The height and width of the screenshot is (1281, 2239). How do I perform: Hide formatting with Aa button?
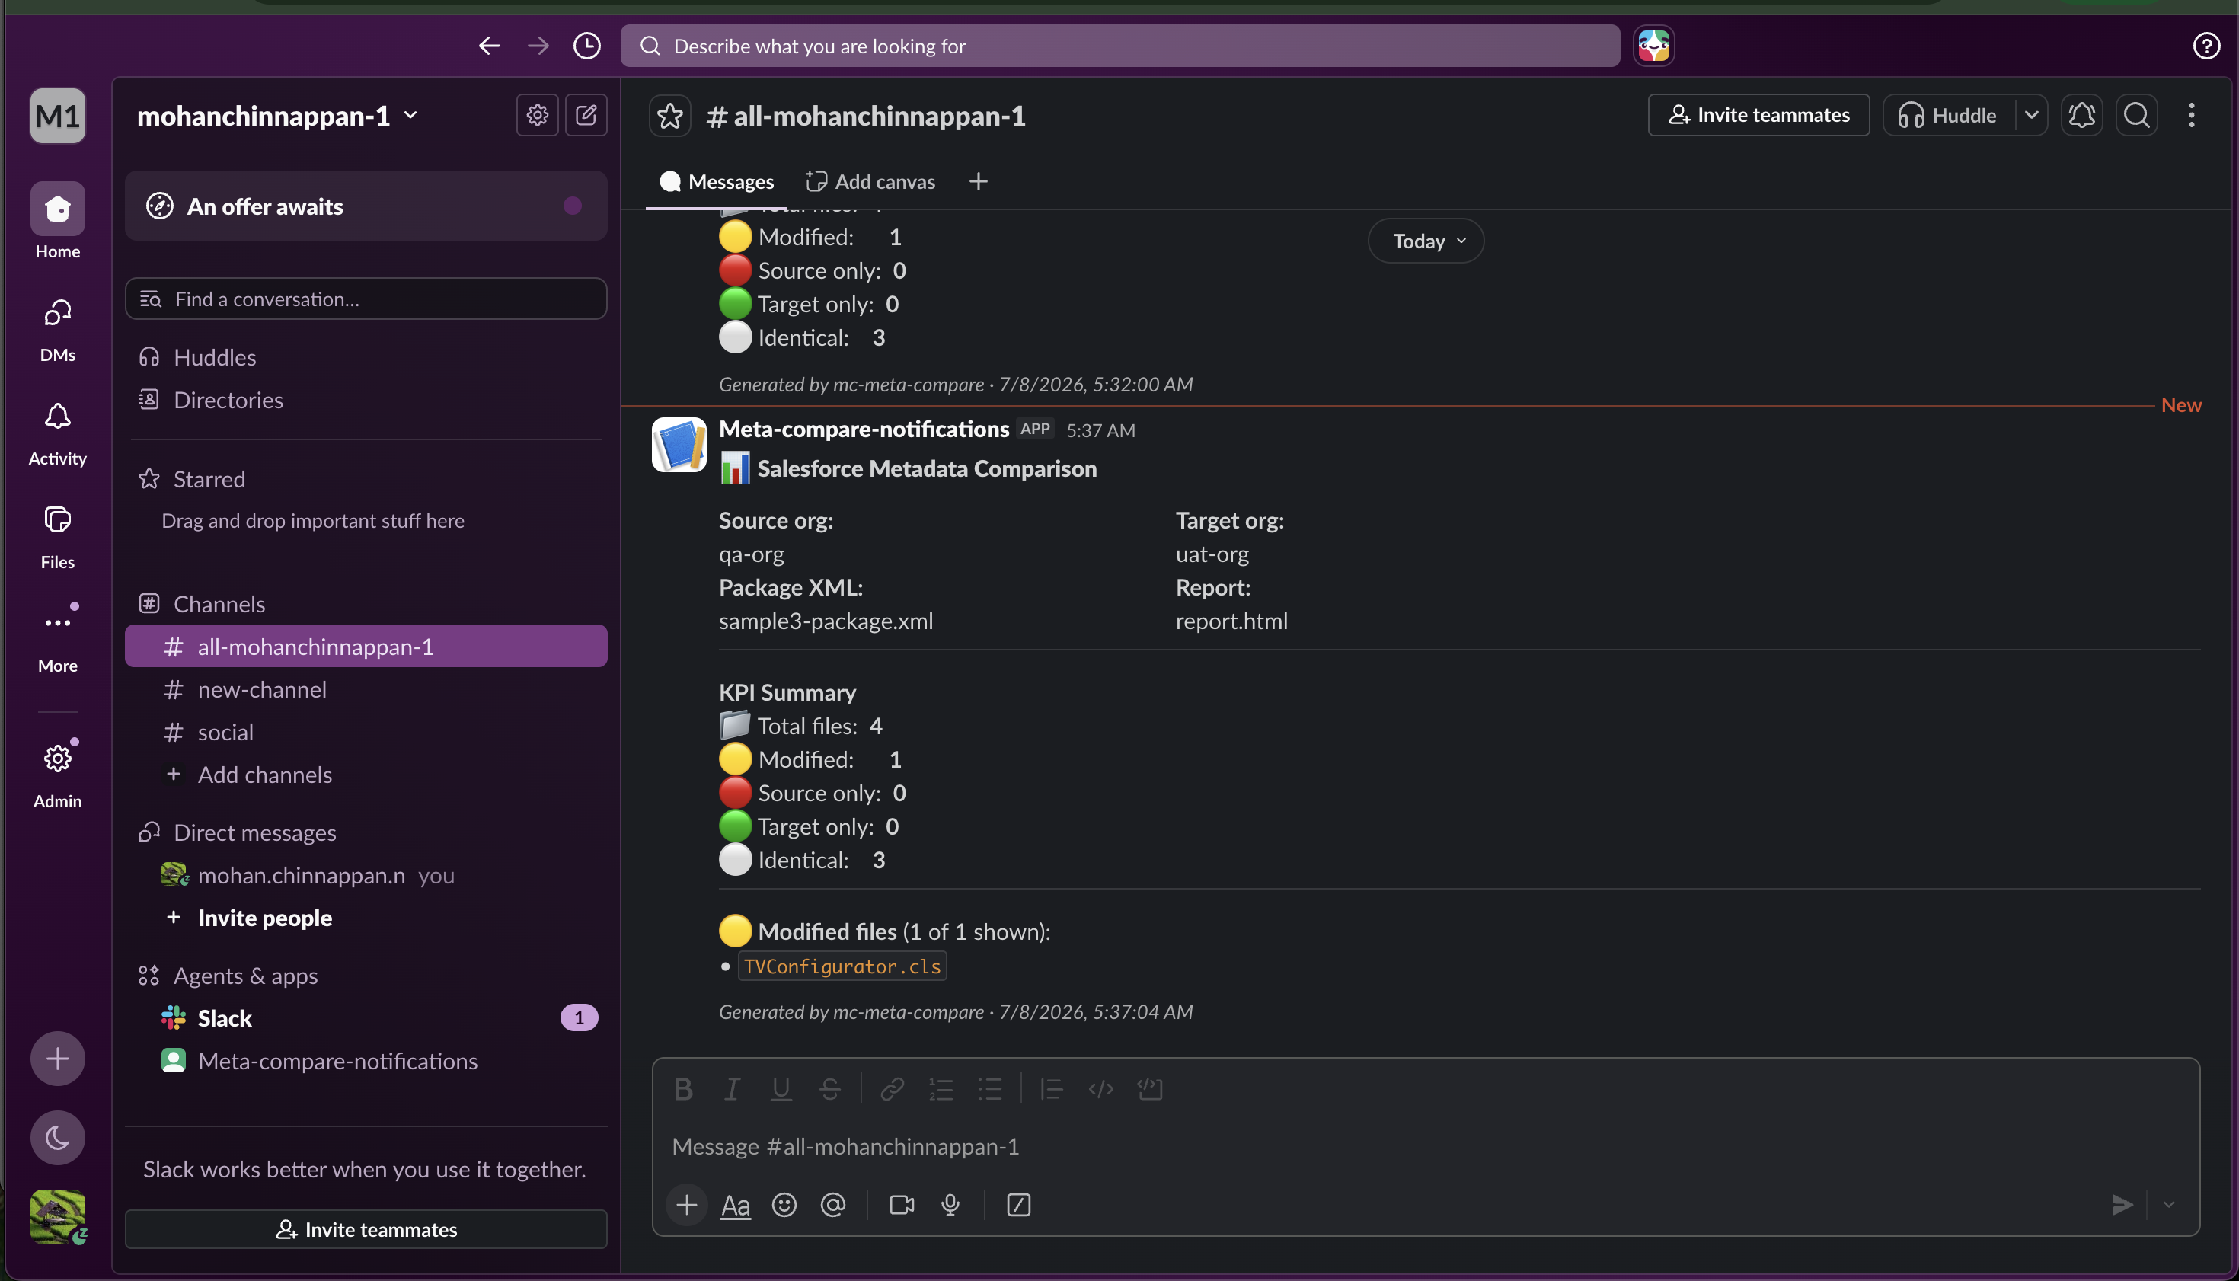point(736,1204)
